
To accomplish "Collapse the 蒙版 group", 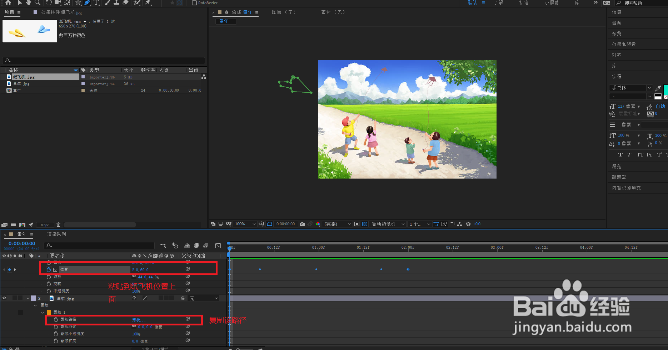I will point(35,305).
